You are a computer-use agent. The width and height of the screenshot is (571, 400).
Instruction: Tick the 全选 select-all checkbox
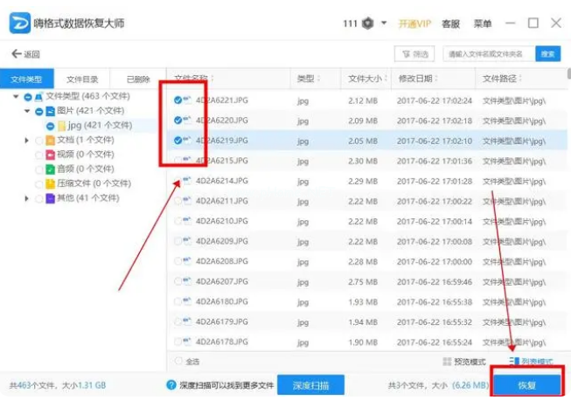point(178,361)
